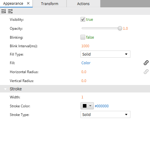Click the Color fill link

tap(86, 63)
